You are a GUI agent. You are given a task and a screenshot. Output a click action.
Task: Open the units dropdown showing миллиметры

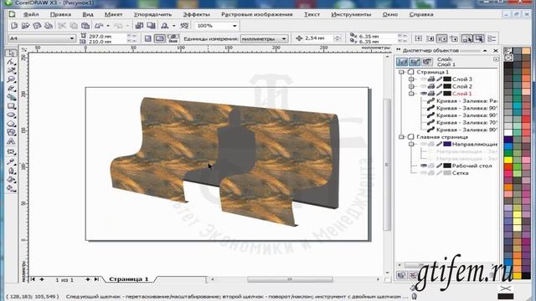pos(283,38)
